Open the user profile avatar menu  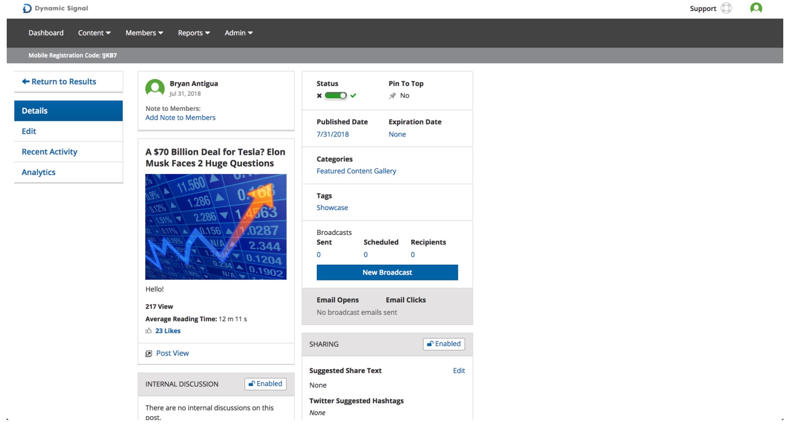(756, 8)
